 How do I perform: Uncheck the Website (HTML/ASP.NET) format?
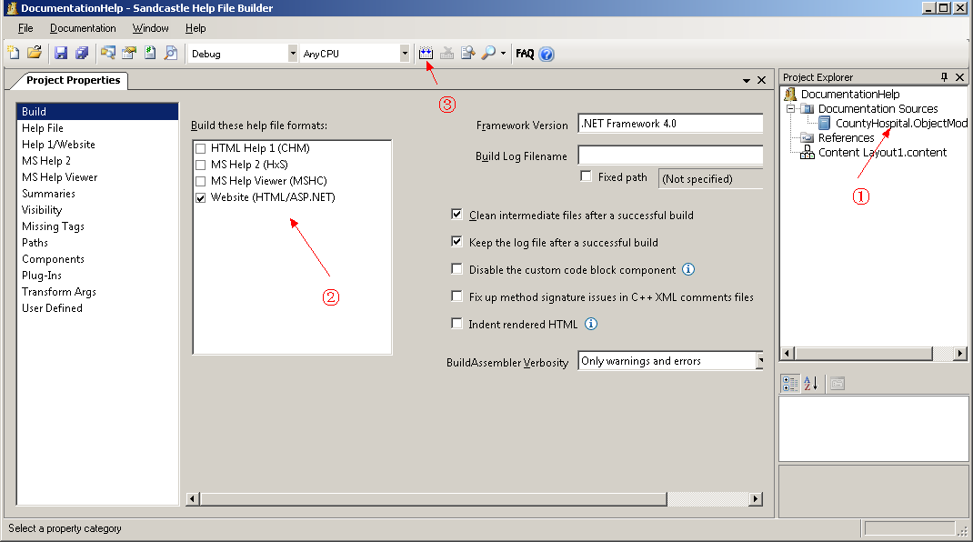[200, 197]
